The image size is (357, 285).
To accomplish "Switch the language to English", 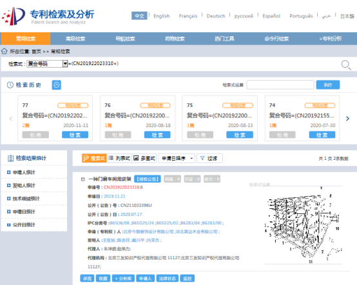I will pos(162,16).
